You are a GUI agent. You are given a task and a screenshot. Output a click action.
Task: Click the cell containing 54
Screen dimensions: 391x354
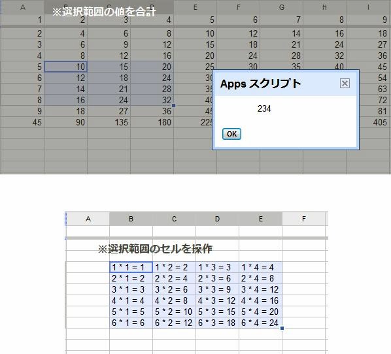(x=375, y=78)
